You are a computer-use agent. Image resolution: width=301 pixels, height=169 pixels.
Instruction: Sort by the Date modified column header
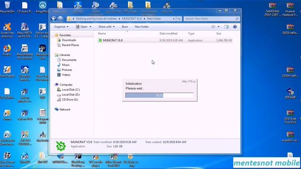168,33
